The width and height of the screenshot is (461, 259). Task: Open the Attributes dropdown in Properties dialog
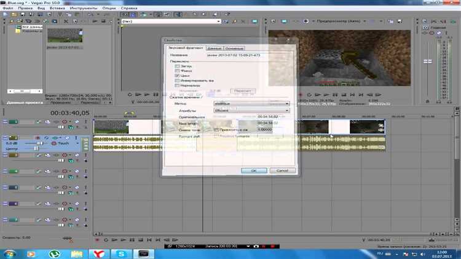coord(251,110)
